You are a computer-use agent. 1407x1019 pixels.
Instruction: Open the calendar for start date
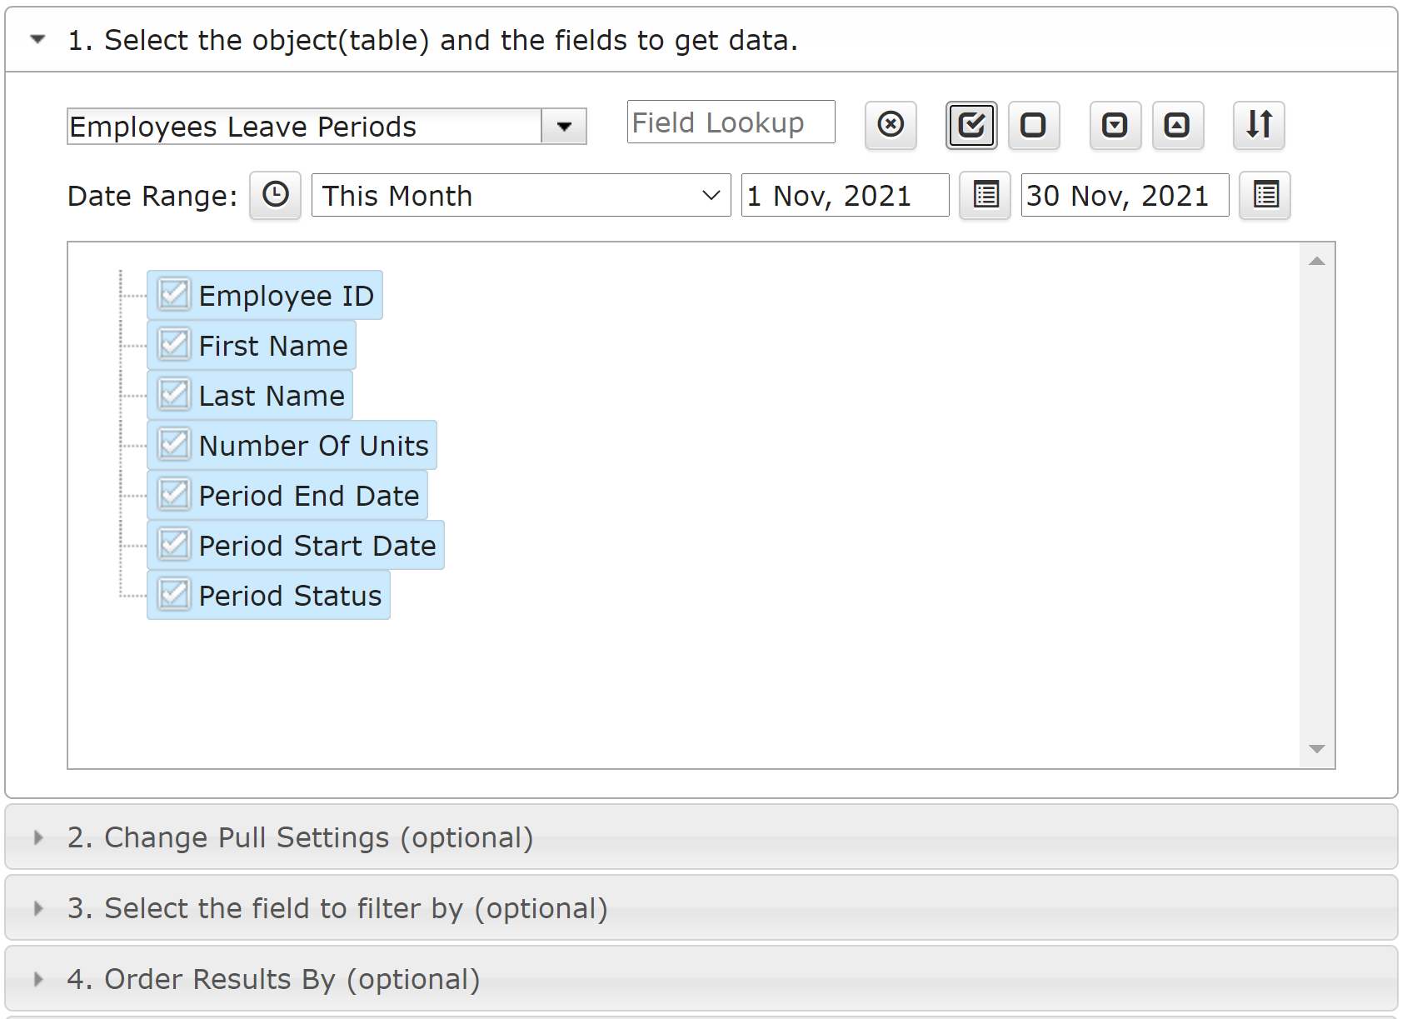985,195
